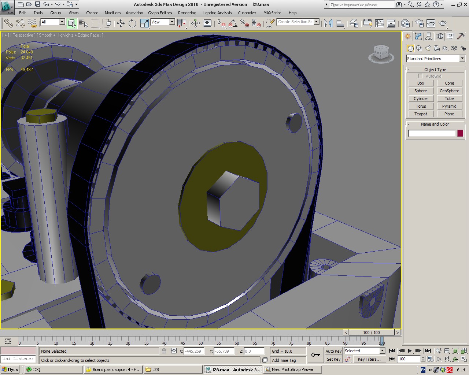Screen dimensions: 469x375
Task: Toggle Auto Key animation mode
Action: tap(333, 351)
